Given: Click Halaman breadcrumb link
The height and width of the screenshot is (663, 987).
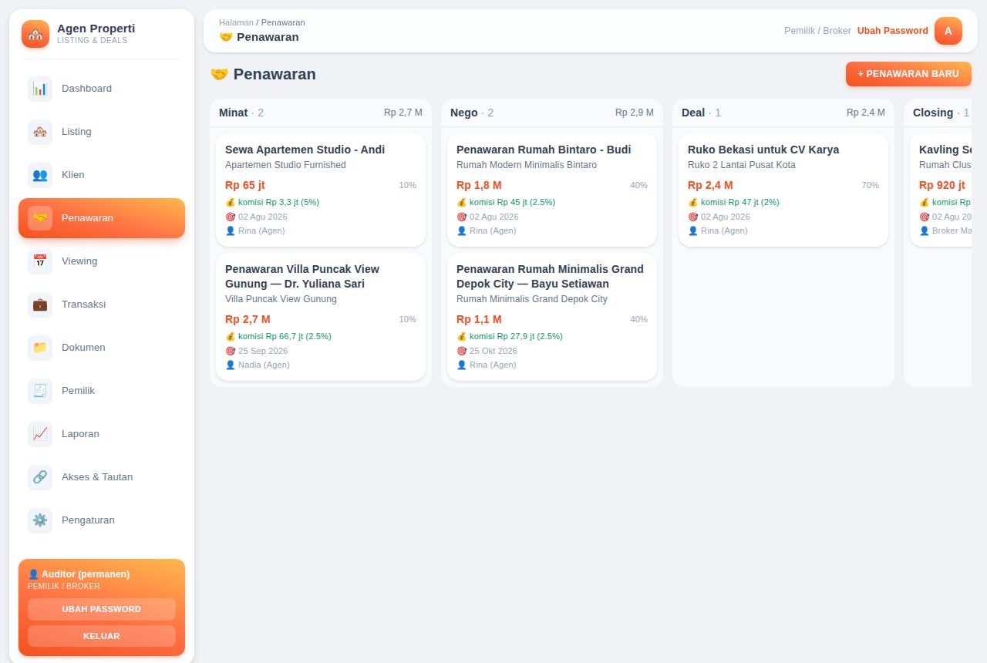Looking at the screenshot, I should tap(236, 22).
